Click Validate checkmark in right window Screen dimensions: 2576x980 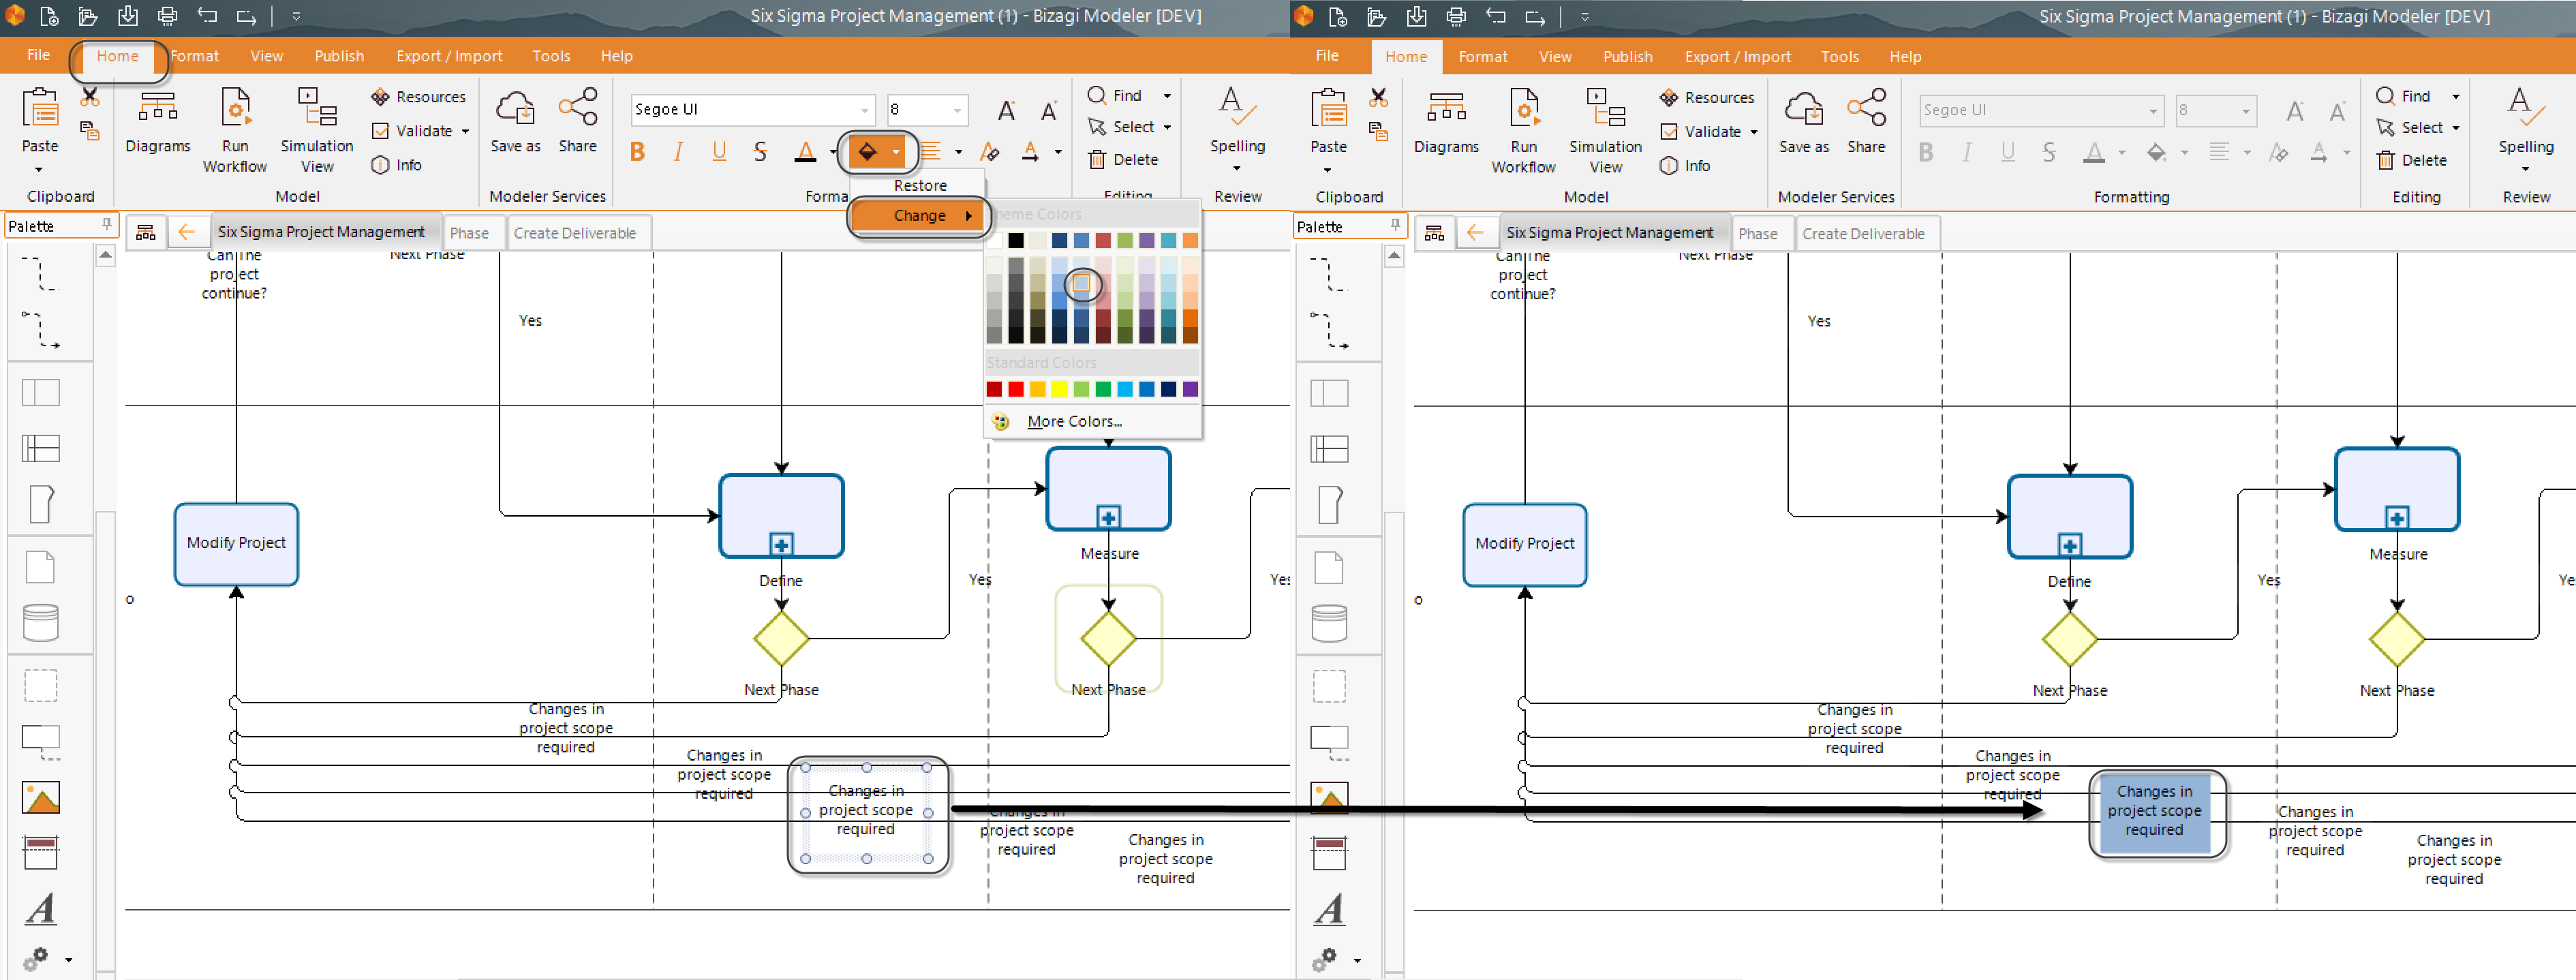[1669, 132]
